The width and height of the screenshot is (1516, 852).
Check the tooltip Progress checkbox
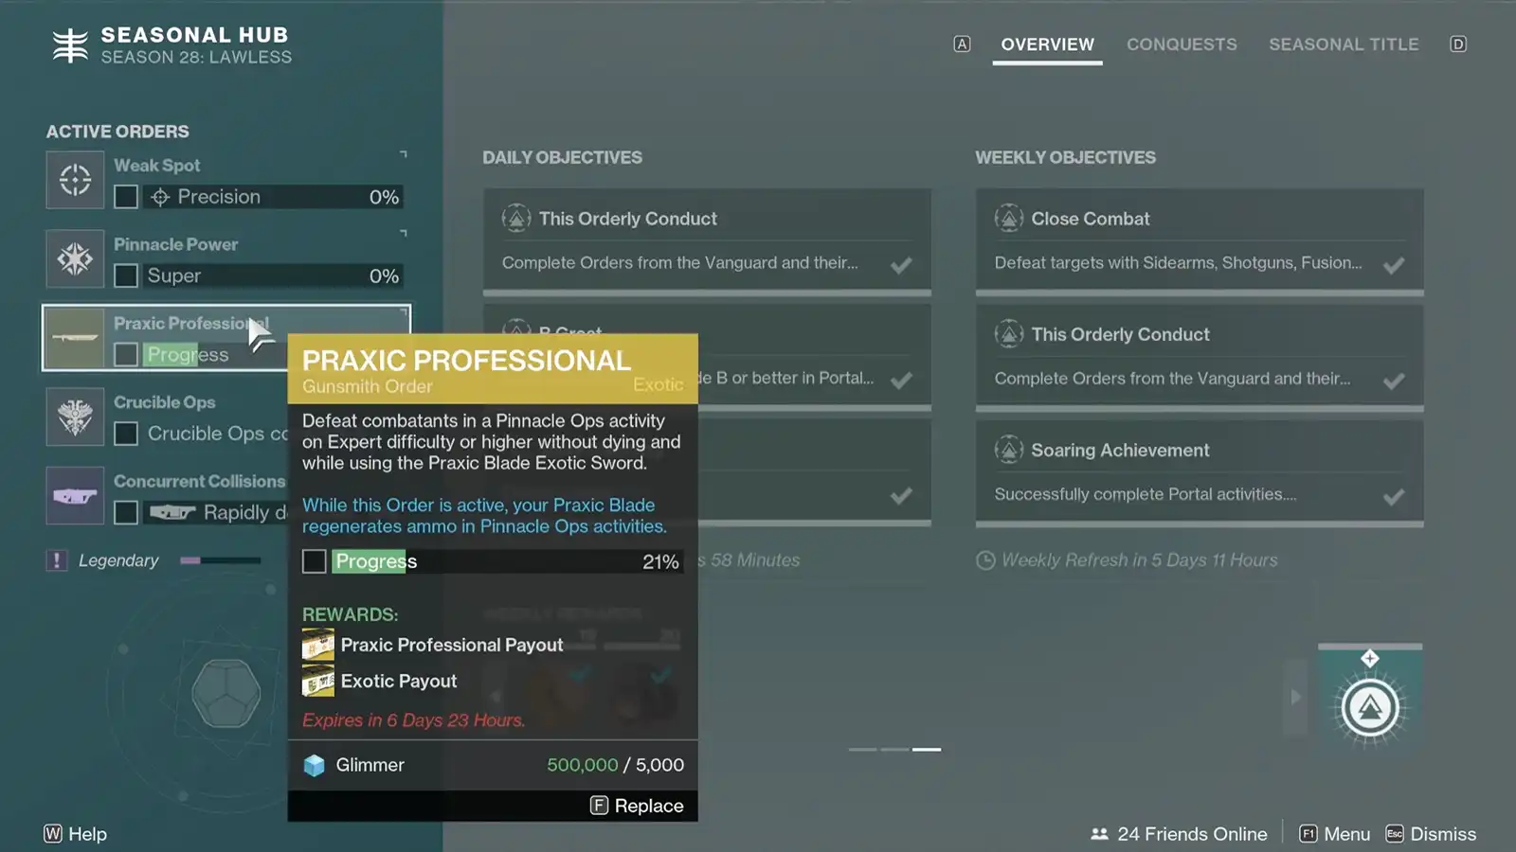(315, 561)
